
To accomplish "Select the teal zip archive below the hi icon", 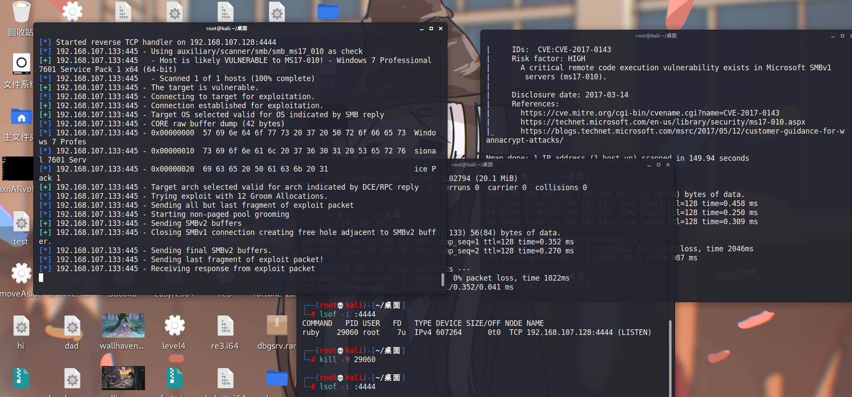I will coord(21,378).
